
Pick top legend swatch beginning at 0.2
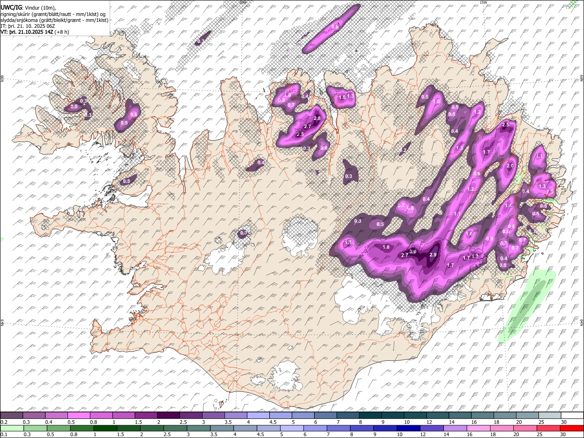tap(11, 416)
